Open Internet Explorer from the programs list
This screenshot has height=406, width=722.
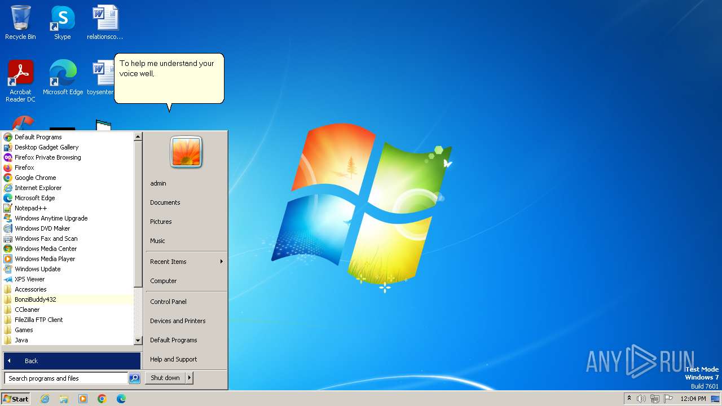click(68, 188)
